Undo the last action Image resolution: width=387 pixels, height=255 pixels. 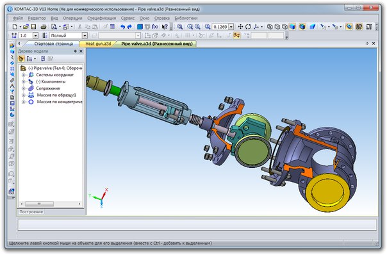[122, 27]
